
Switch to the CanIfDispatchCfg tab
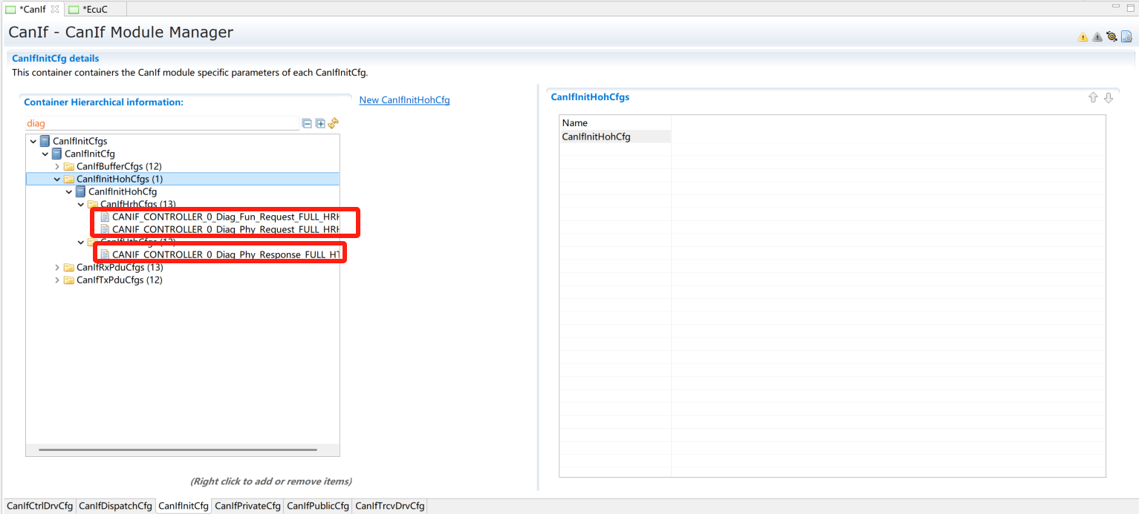click(x=115, y=506)
